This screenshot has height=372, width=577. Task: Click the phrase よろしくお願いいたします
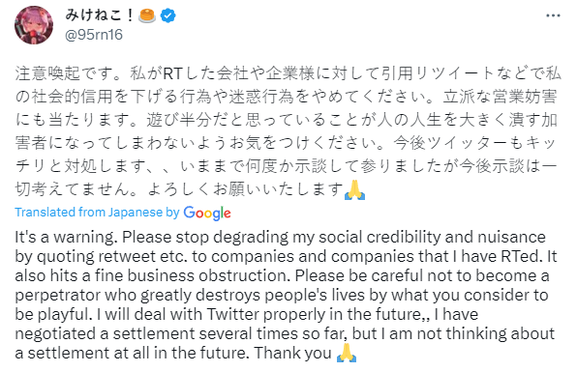click(246, 189)
